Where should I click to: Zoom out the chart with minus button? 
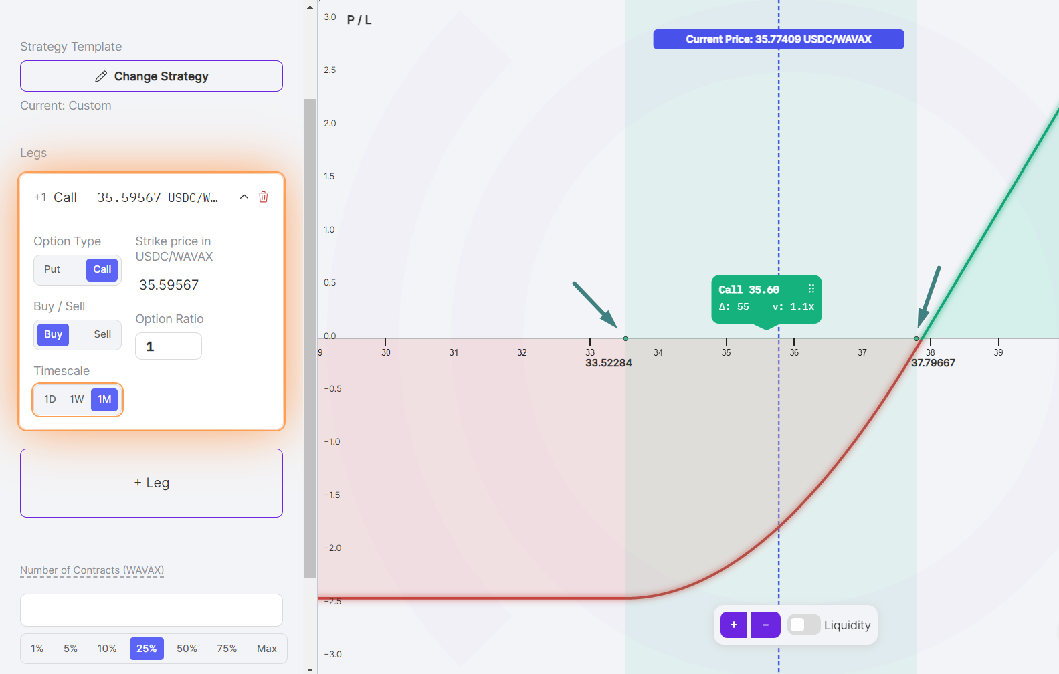765,625
